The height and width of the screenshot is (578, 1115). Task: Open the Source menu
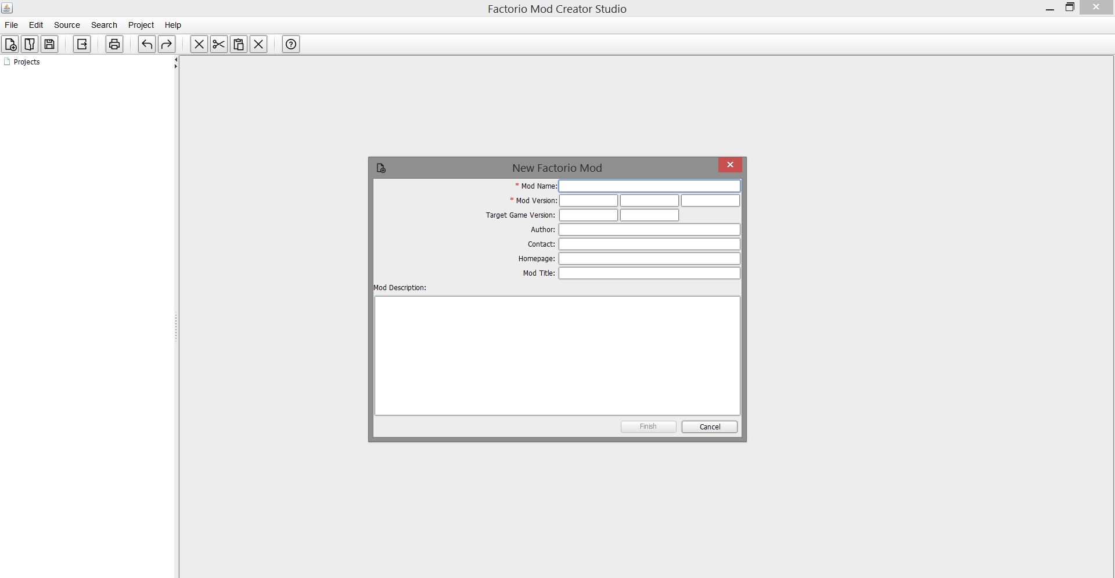pyautogui.click(x=67, y=25)
